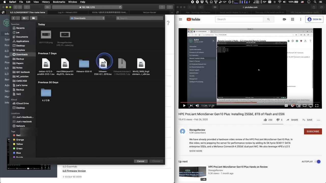Screen dimensions: 326x183
Task: Select the Yellow tag
Action: click(x=19, y=144)
